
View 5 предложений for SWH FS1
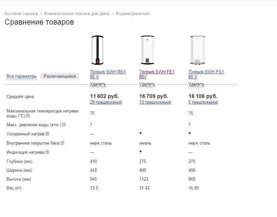click(203, 102)
